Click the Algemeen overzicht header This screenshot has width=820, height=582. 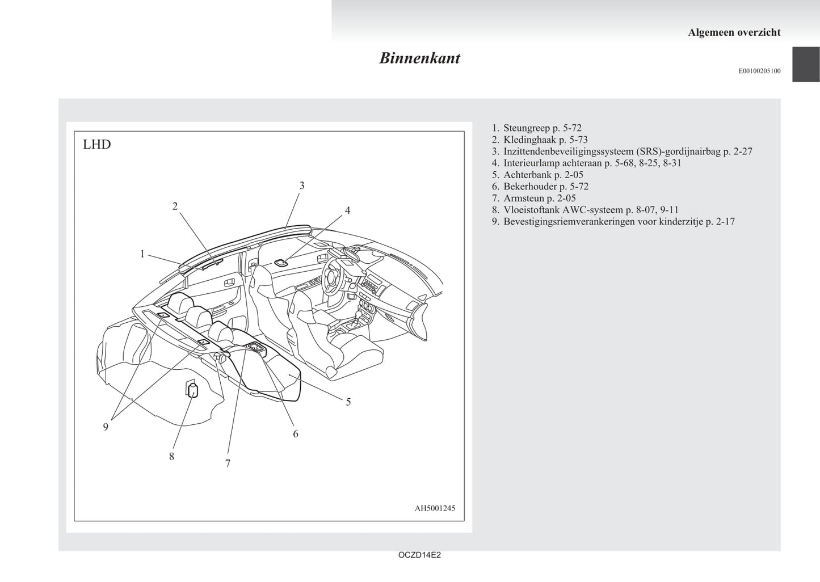click(x=734, y=32)
